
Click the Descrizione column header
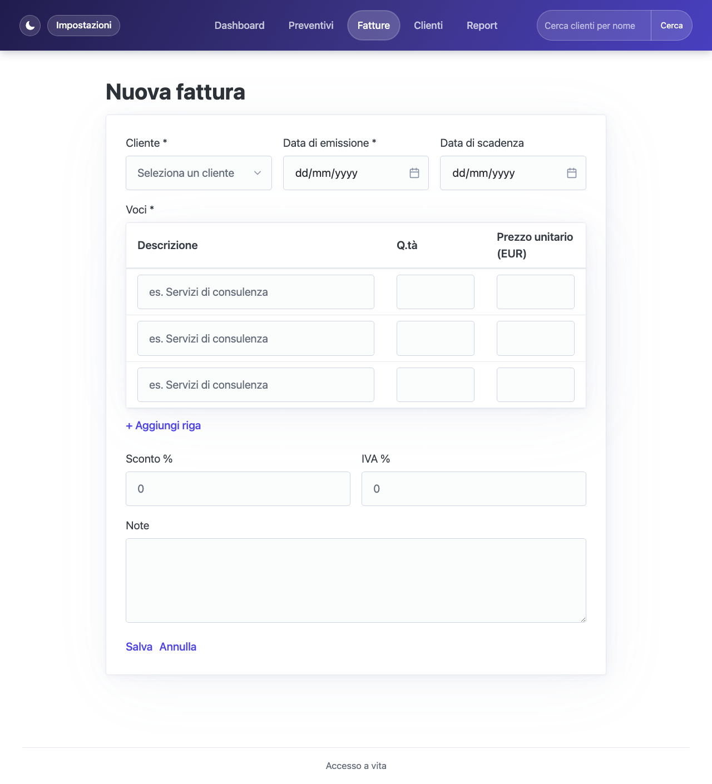167,245
